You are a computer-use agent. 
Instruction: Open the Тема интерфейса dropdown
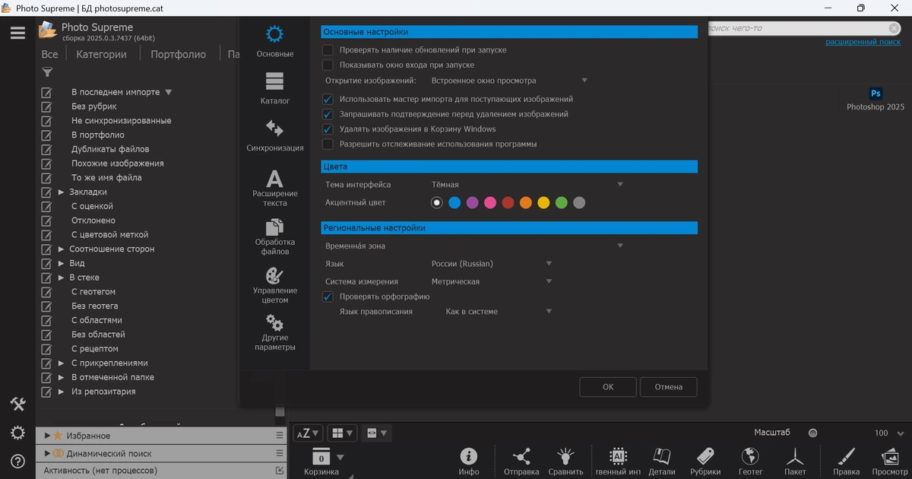pyautogui.click(x=527, y=185)
